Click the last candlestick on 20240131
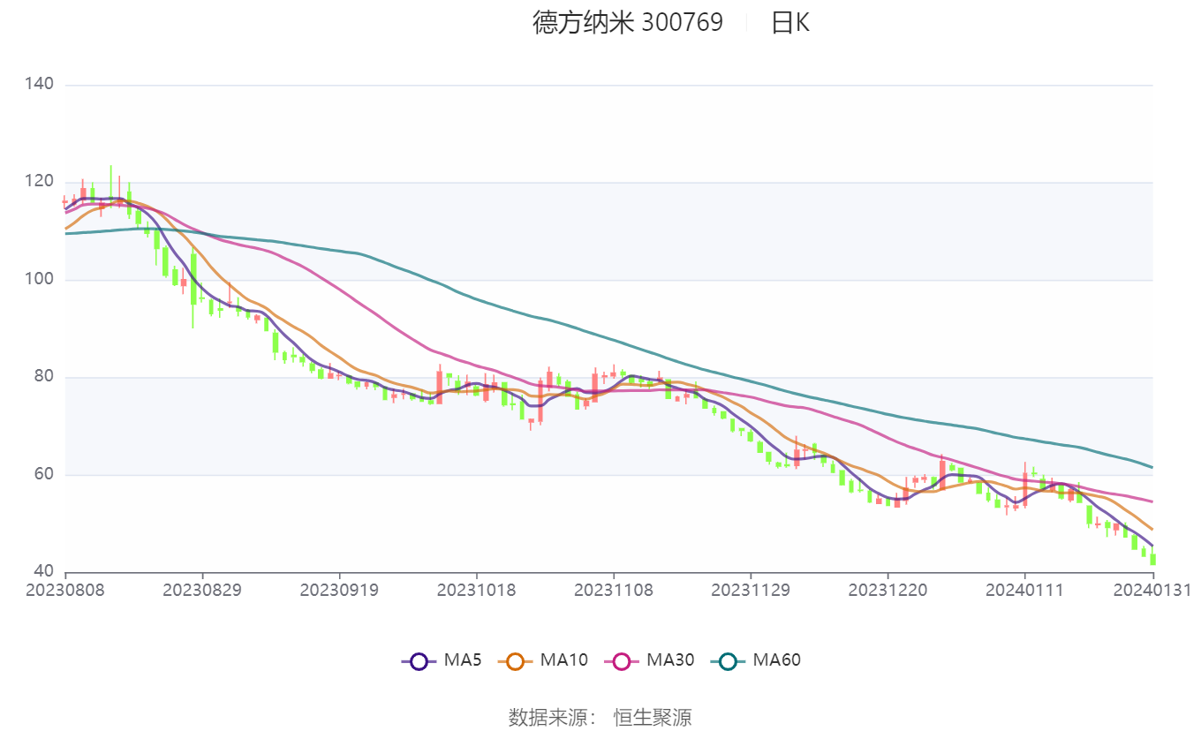Viewport: 1201px width, 731px height. point(1152,556)
